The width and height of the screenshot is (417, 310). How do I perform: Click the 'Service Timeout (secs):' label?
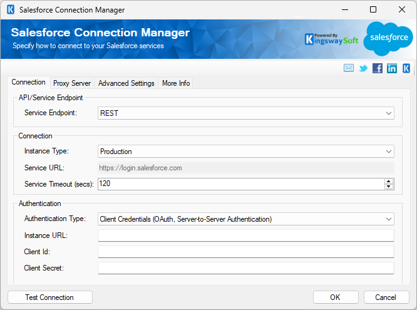59,184
